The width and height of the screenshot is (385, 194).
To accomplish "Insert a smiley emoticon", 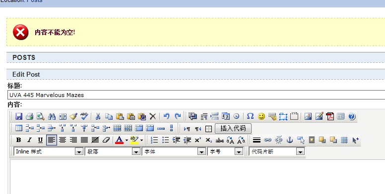I will tap(261, 116).
